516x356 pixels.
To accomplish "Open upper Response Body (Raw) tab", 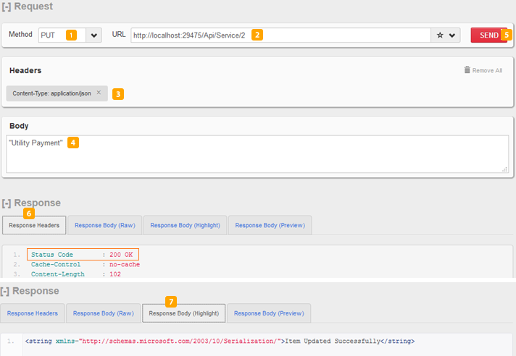I will [105, 225].
